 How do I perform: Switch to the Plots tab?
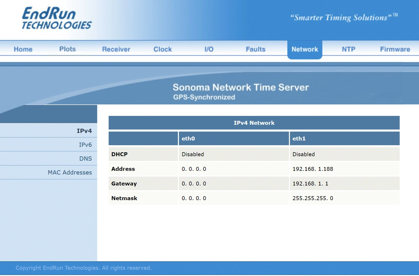tap(67, 49)
